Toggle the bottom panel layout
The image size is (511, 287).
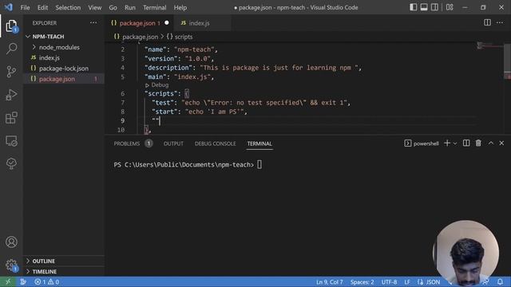pos(424,7)
